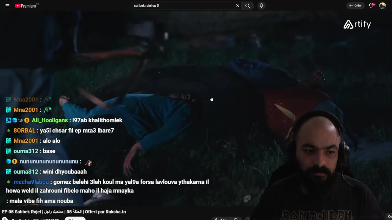Clear the search query with the X

point(238,5)
